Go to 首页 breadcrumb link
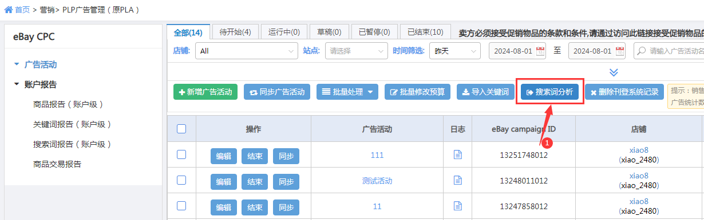This screenshot has height=220, width=704. point(22,10)
